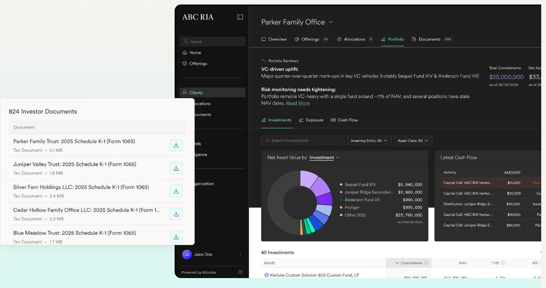Open Kerluke Custom Solution 803 Custom Fund
This screenshot has height=288, width=546.
coord(315,275)
